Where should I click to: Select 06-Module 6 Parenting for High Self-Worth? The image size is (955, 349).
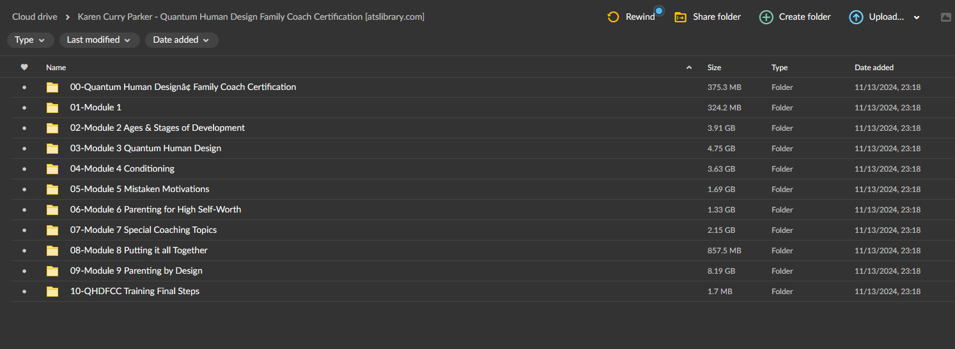tap(155, 209)
